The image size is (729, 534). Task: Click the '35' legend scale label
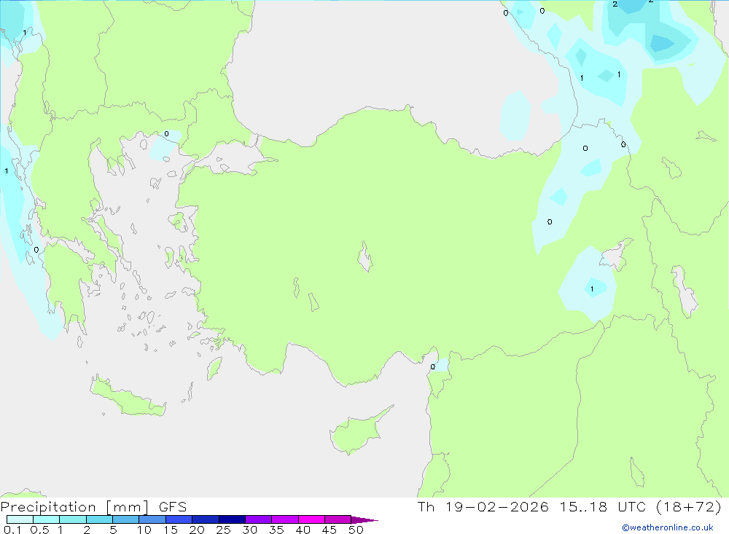coord(276,530)
